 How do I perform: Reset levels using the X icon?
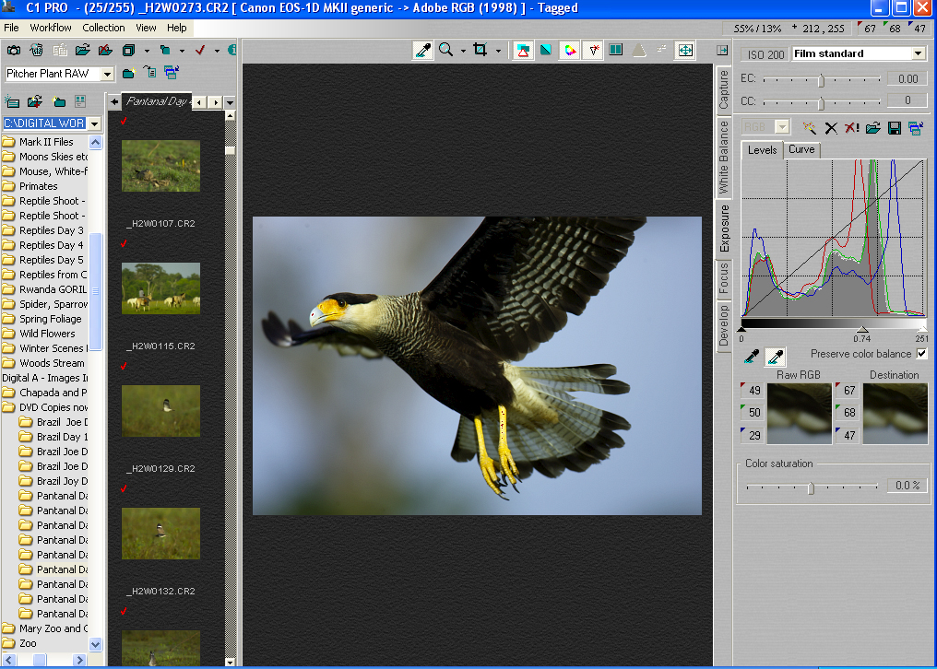[x=831, y=128]
